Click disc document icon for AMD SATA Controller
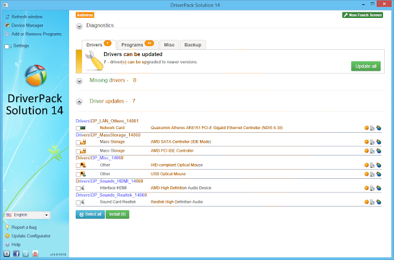 [372, 142]
